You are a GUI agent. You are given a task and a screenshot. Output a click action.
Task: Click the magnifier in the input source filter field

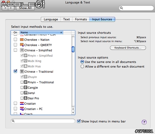13,121
